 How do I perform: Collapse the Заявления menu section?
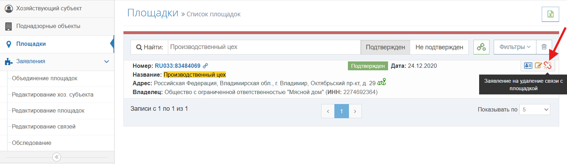(106, 61)
